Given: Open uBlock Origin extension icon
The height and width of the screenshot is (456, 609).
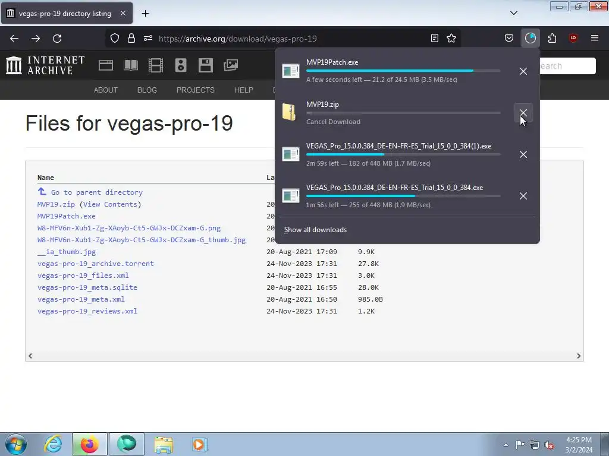Looking at the screenshot, I should click(x=573, y=38).
